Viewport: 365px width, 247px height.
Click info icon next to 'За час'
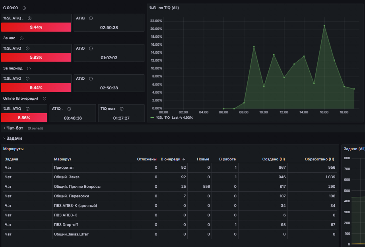tap(21, 39)
